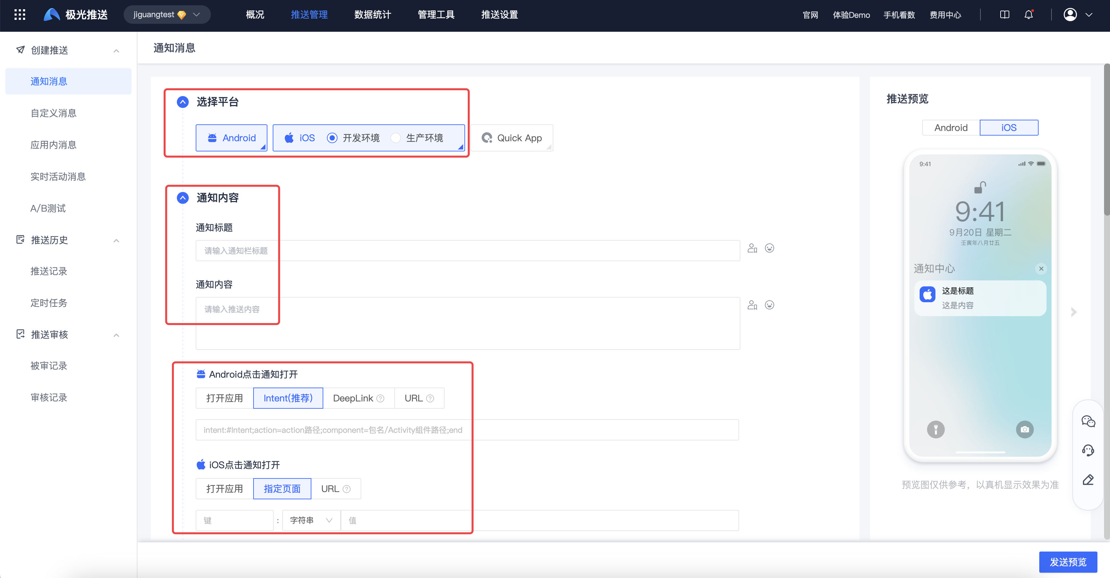1110x578 pixels.
Task: Select iOS 打开应用 option
Action: click(x=224, y=489)
